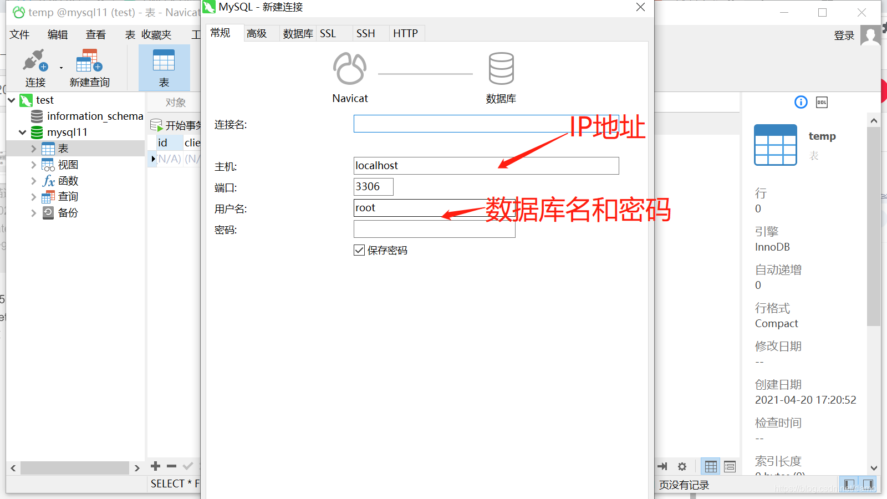Click the 查询 icon in tree

click(x=48, y=197)
